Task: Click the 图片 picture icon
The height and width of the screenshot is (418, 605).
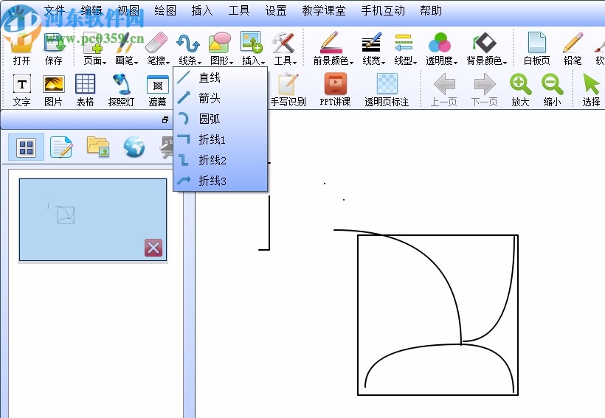Action: point(53,90)
